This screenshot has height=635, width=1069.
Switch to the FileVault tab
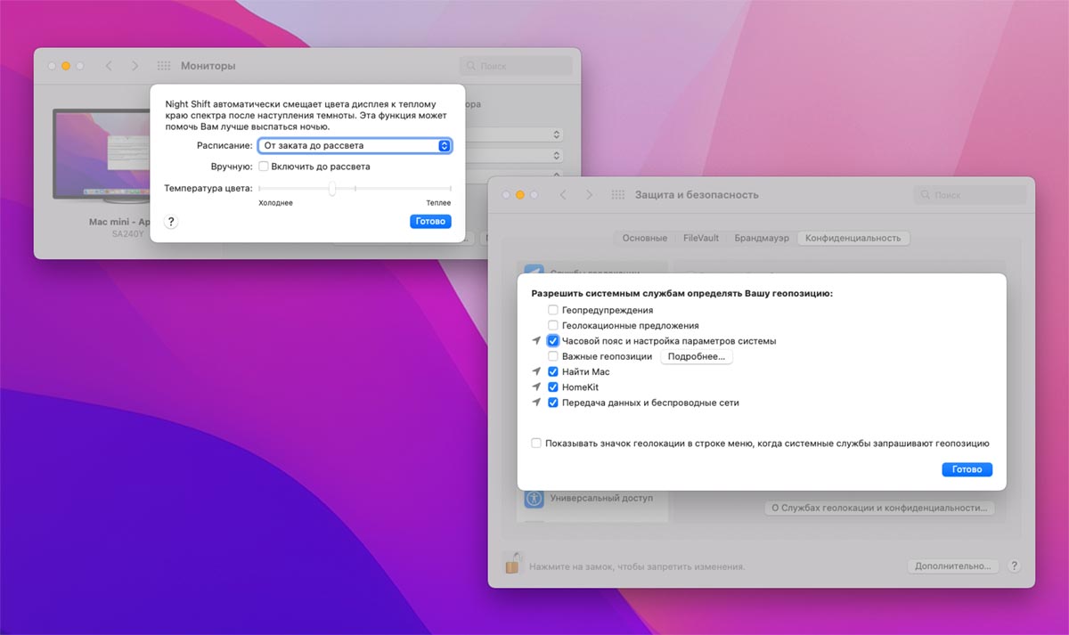tap(700, 238)
